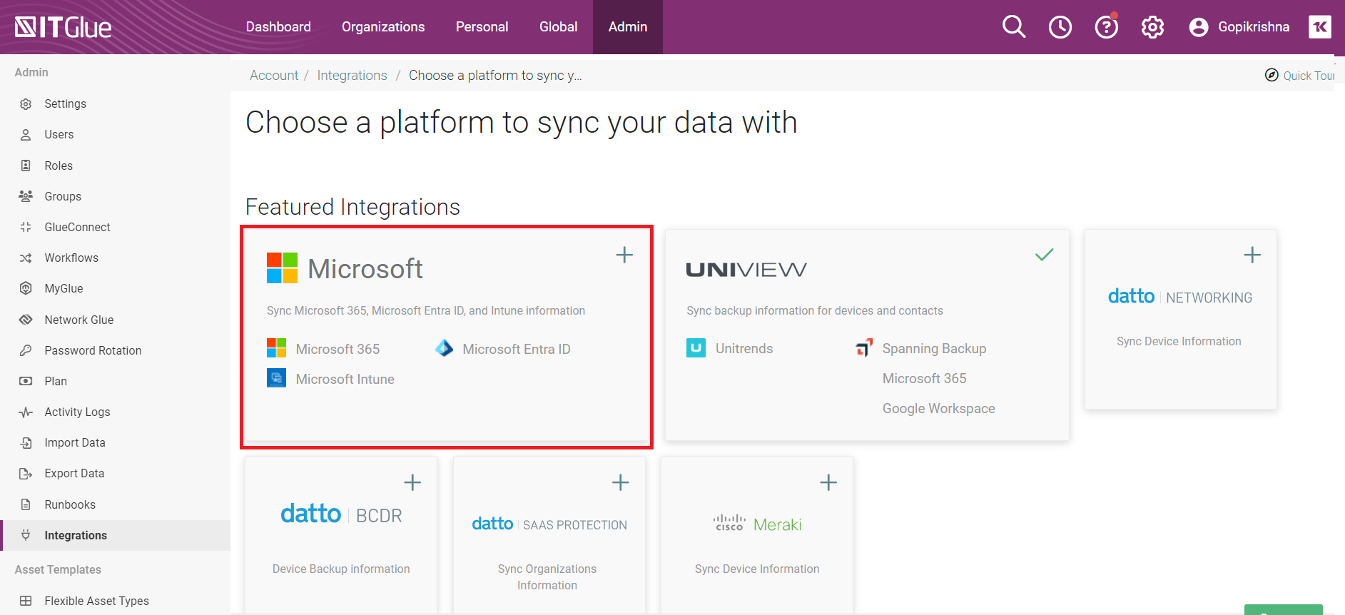This screenshot has width=1345, height=615.
Task: Click the Microsoft Intune icon
Action: (276, 378)
